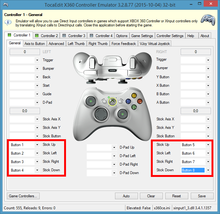Click the gamepad app icon in title bar
The image size is (220, 214).
(6, 5)
